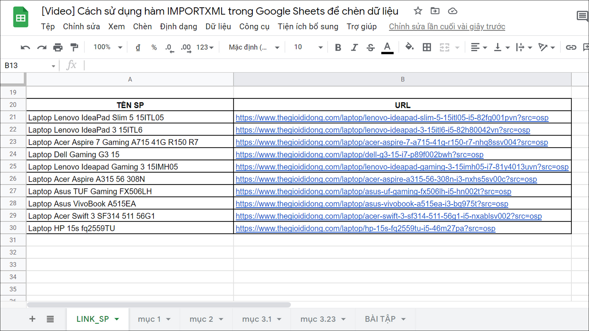The width and height of the screenshot is (589, 331).
Task: Expand the merge cells dropdown arrow
Action: [457, 48]
